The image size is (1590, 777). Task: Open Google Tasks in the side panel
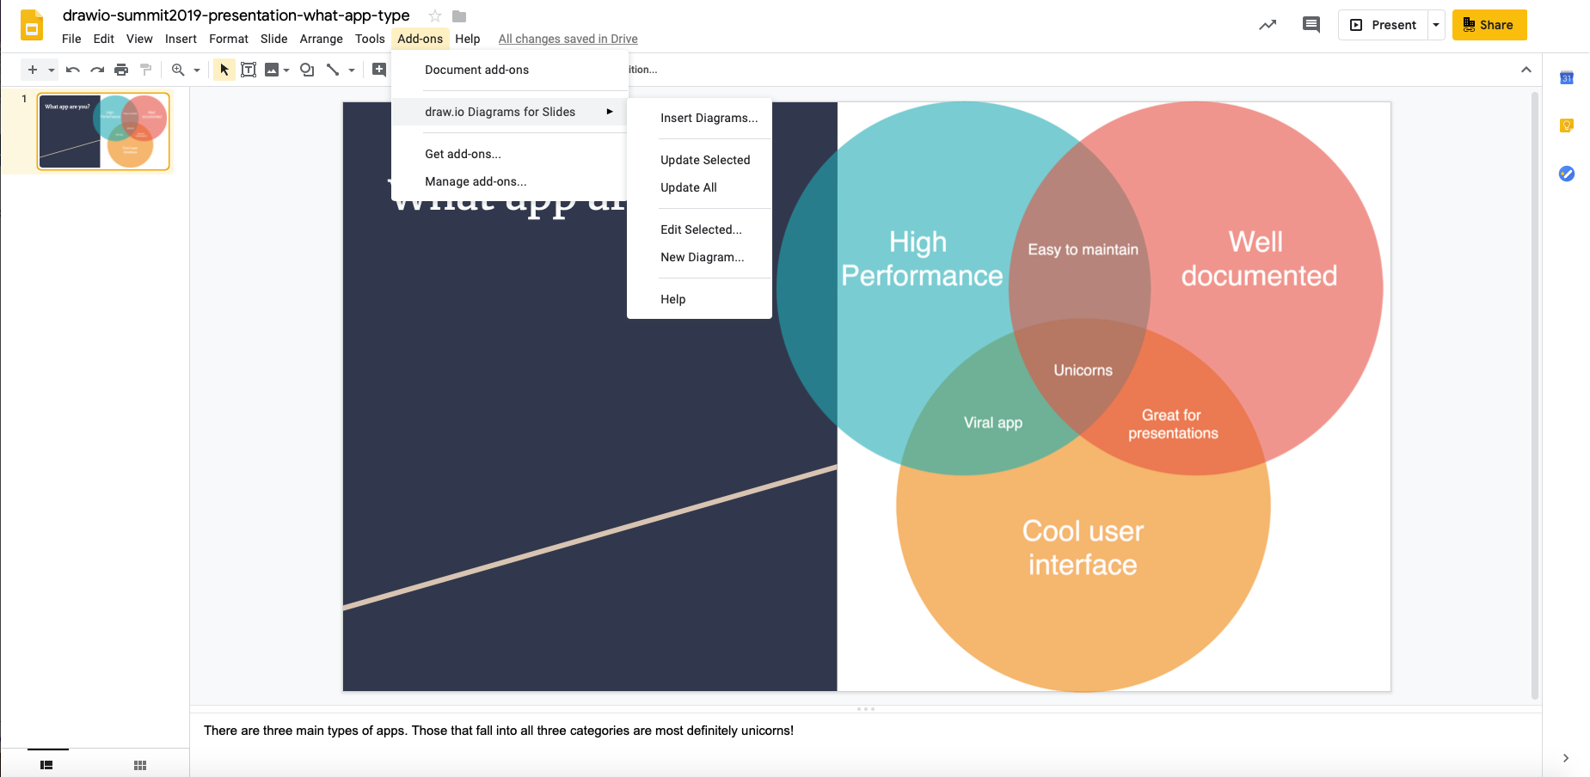click(x=1567, y=174)
